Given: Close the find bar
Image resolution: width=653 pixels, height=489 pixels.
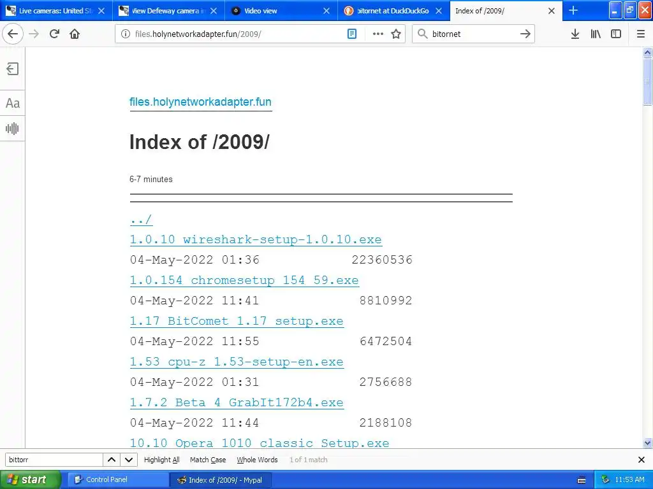Looking at the screenshot, I should 642,460.
